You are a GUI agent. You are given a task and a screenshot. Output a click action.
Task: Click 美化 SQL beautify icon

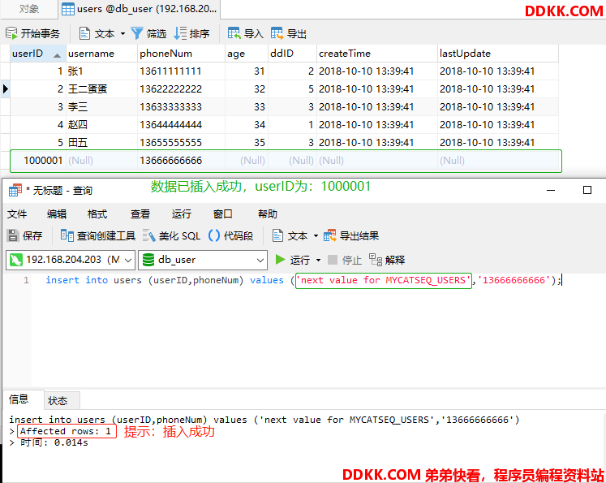pos(148,235)
